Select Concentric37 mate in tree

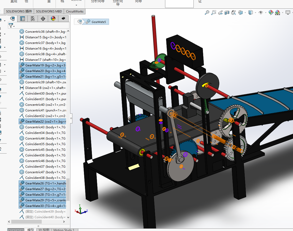click(x=42, y=43)
